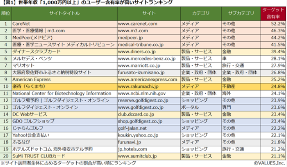Select マリオット title cell

click(x=65, y=66)
